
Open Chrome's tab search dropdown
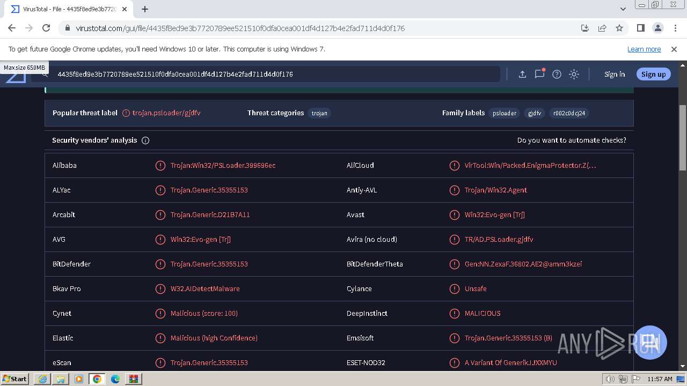[x=623, y=9]
